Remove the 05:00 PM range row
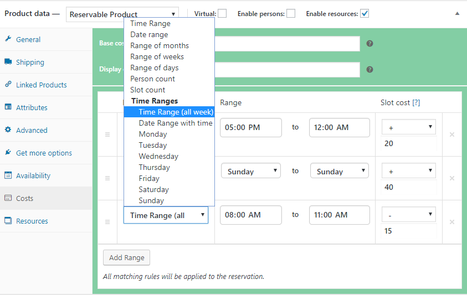The image size is (467, 295). [x=452, y=134]
